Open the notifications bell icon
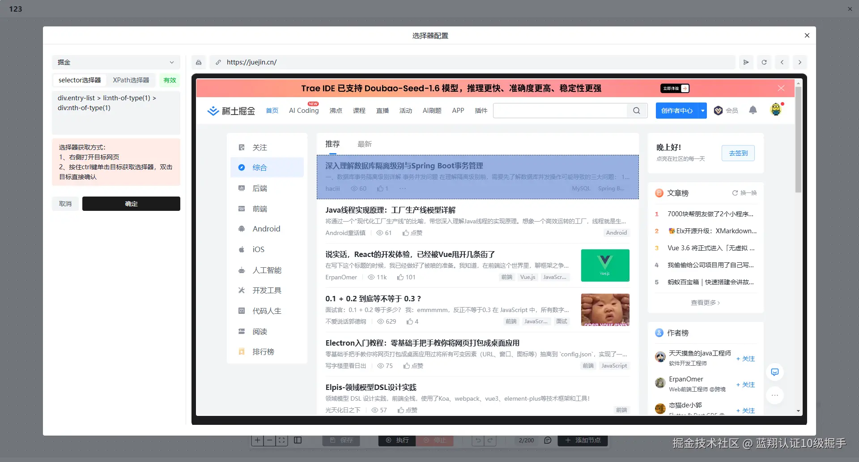This screenshot has width=859, height=462. click(x=753, y=110)
